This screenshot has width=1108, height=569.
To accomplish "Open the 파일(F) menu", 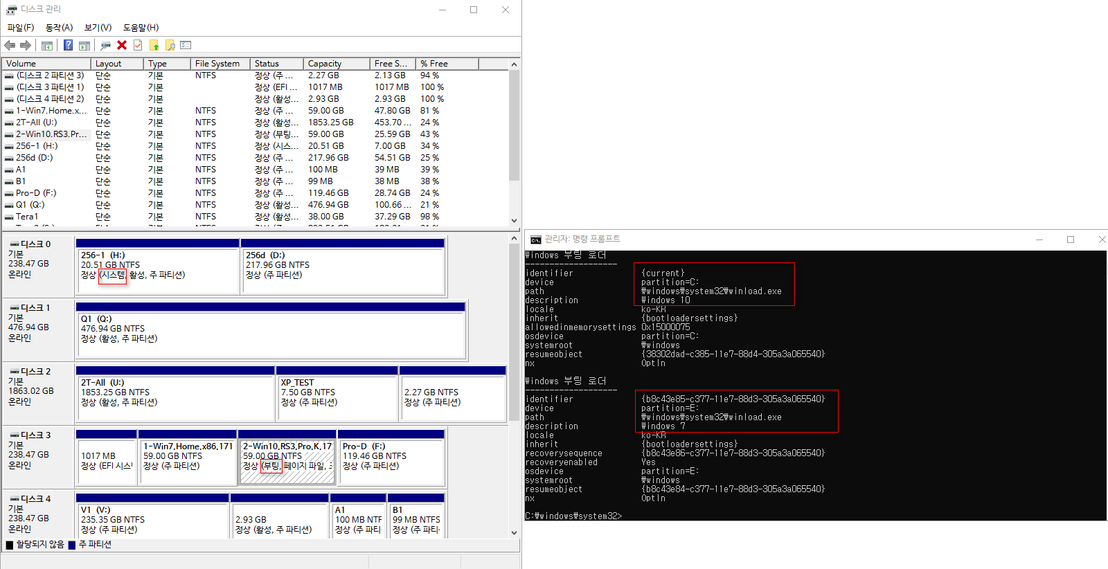I will click(21, 28).
